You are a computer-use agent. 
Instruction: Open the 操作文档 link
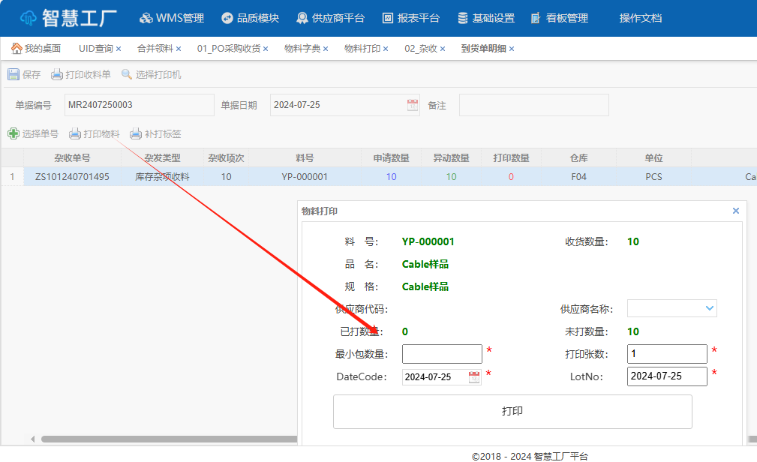click(x=641, y=18)
